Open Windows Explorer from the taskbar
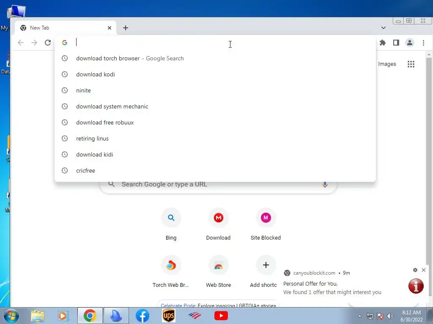 pyautogui.click(x=38, y=316)
